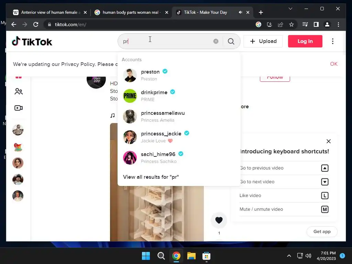
Task: Reload the TikTok page
Action: point(36,24)
